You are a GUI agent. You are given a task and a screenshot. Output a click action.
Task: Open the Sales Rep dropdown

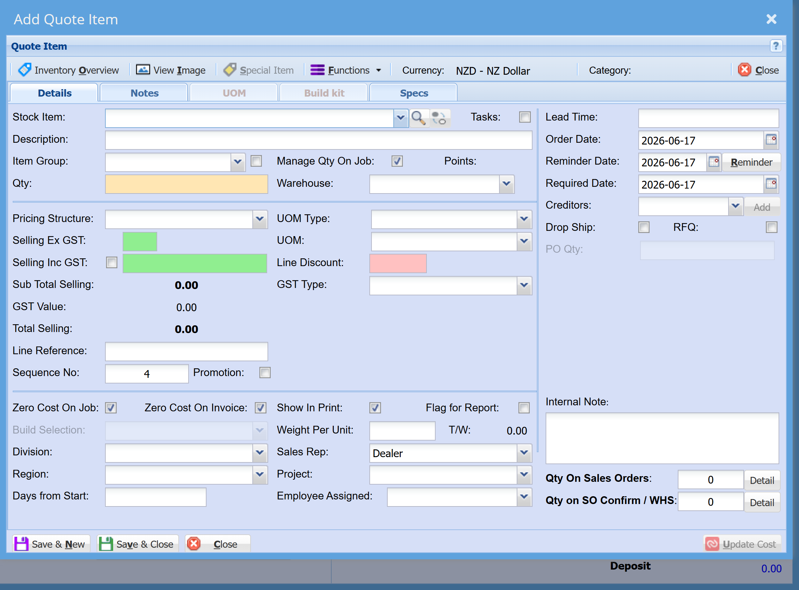pos(524,453)
